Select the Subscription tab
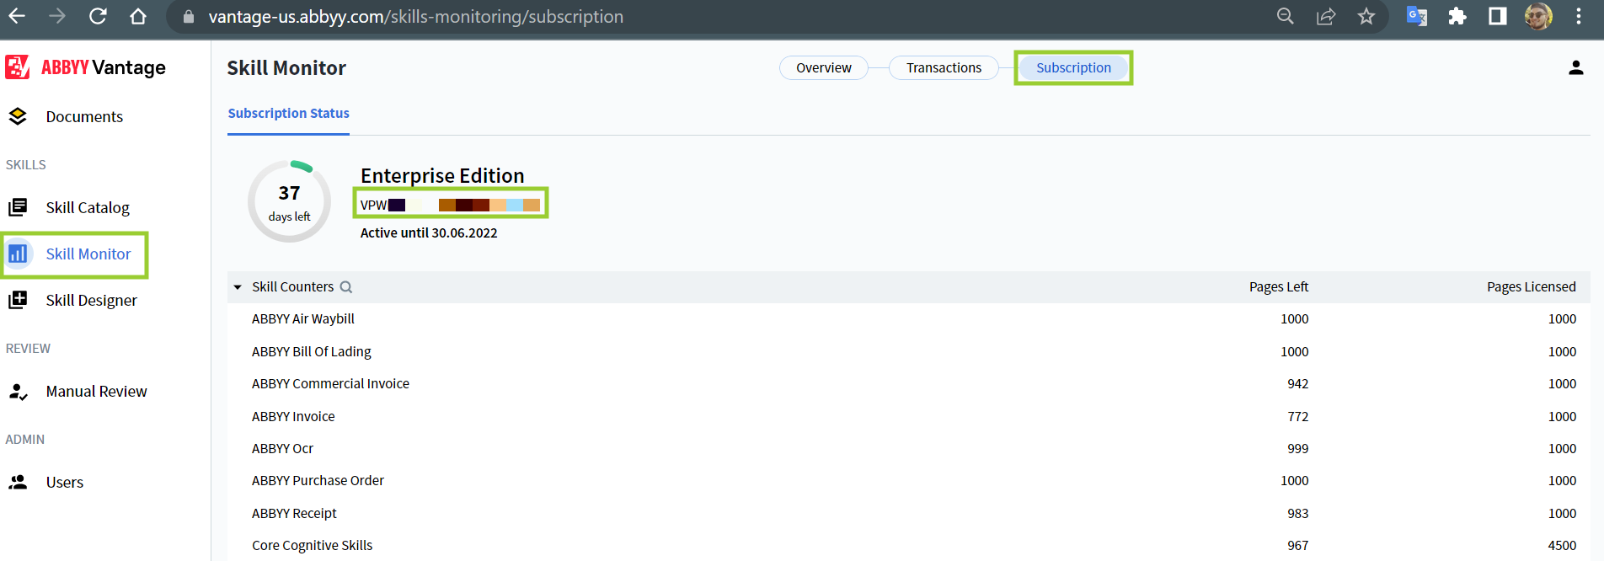 (1073, 67)
